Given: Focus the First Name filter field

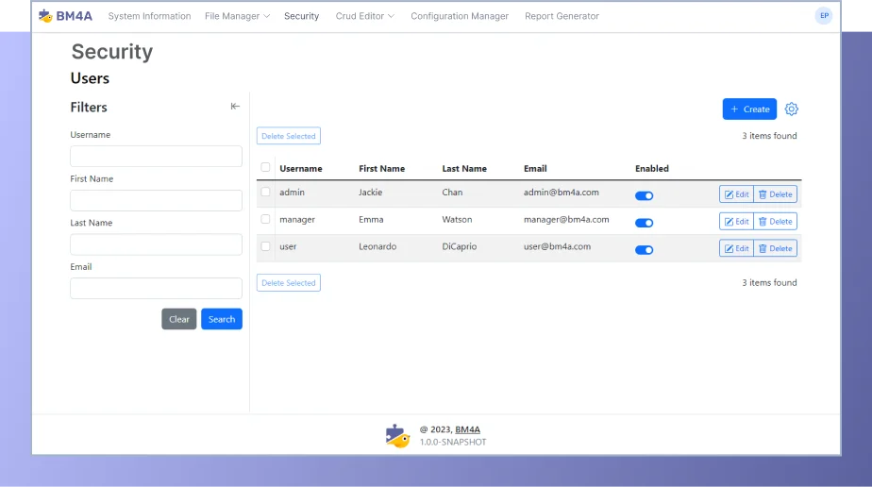Looking at the screenshot, I should pyautogui.click(x=156, y=200).
